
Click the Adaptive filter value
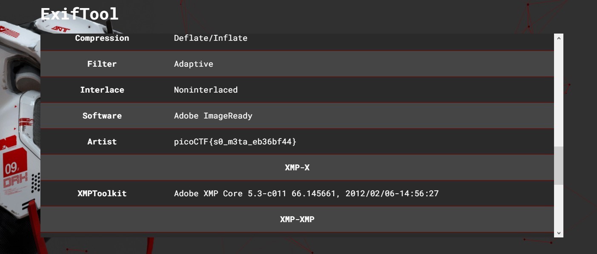(194, 64)
